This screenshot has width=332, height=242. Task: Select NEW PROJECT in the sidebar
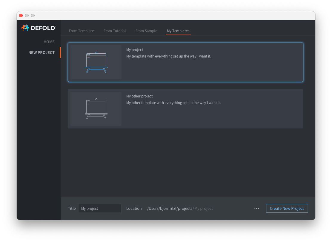click(x=41, y=52)
